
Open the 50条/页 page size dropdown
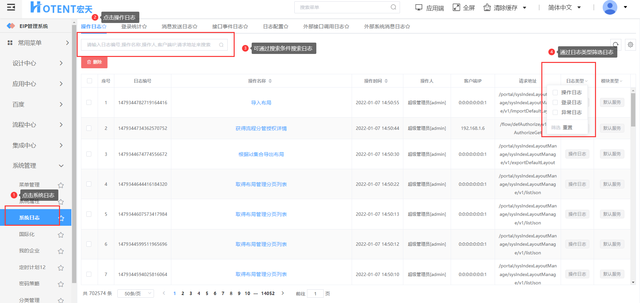coord(136,293)
